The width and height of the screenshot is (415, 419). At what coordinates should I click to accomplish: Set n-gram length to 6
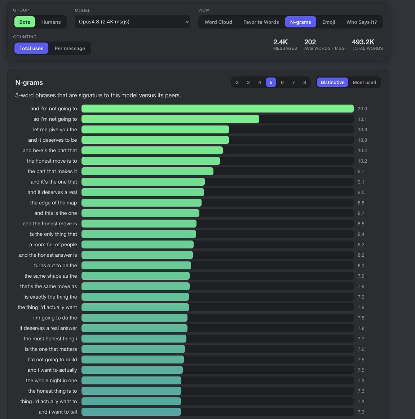(282, 82)
